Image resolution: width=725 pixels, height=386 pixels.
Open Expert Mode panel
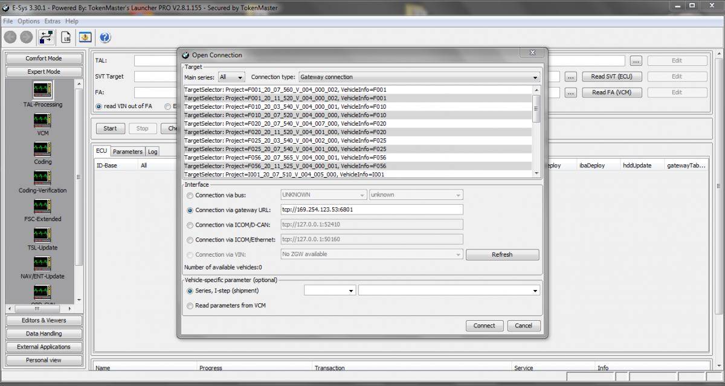click(x=43, y=71)
